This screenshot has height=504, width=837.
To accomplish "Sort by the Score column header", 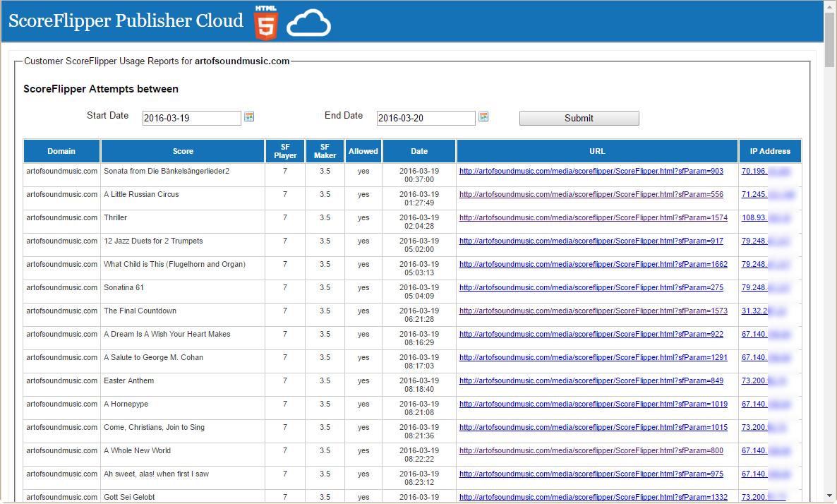I will click(183, 151).
